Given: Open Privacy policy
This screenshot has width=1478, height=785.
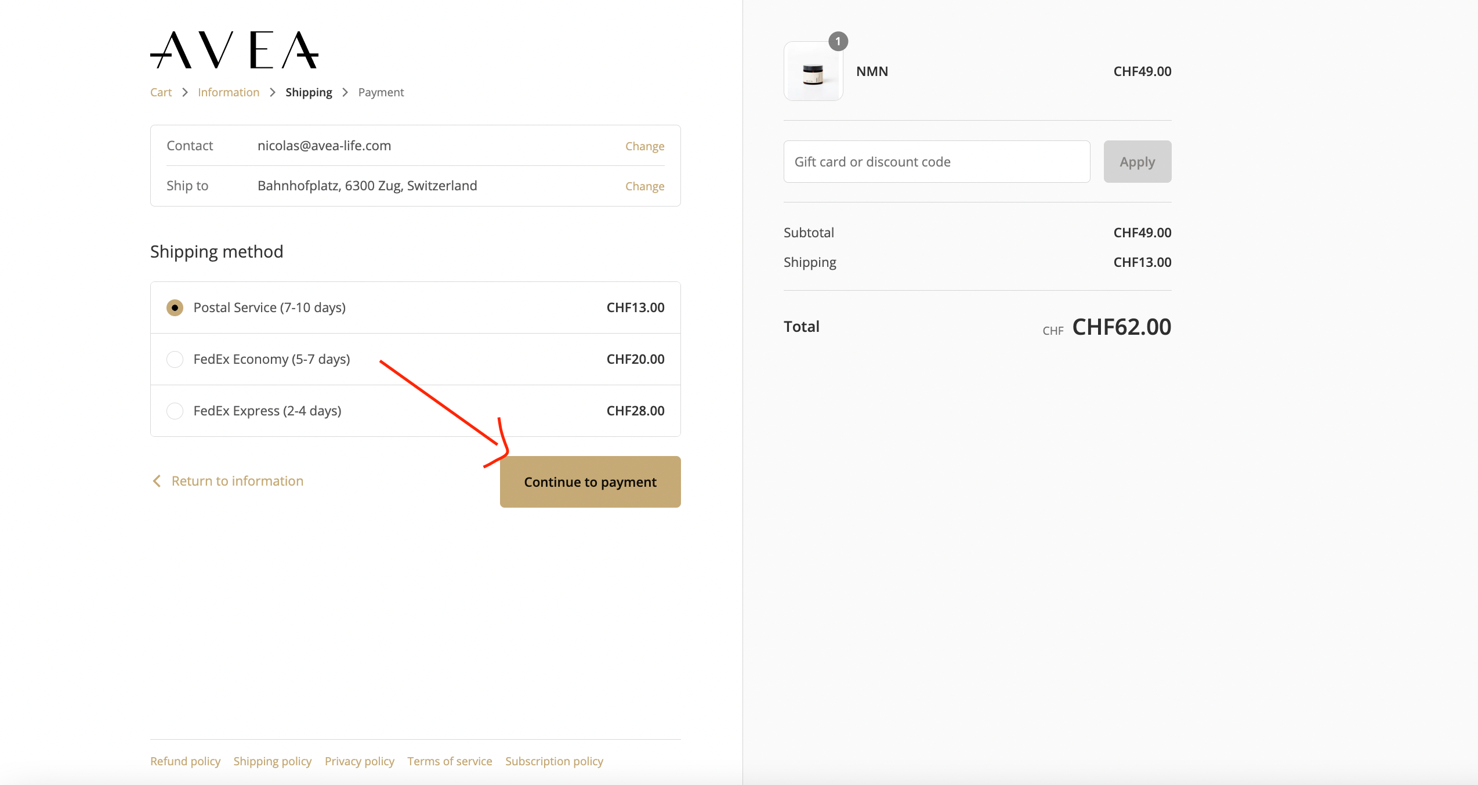Looking at the screenshot, I should click(359, 761).
